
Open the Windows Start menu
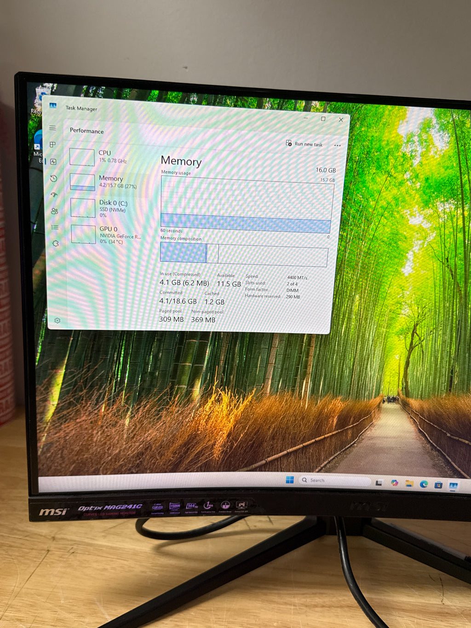[x=290, y=480]
